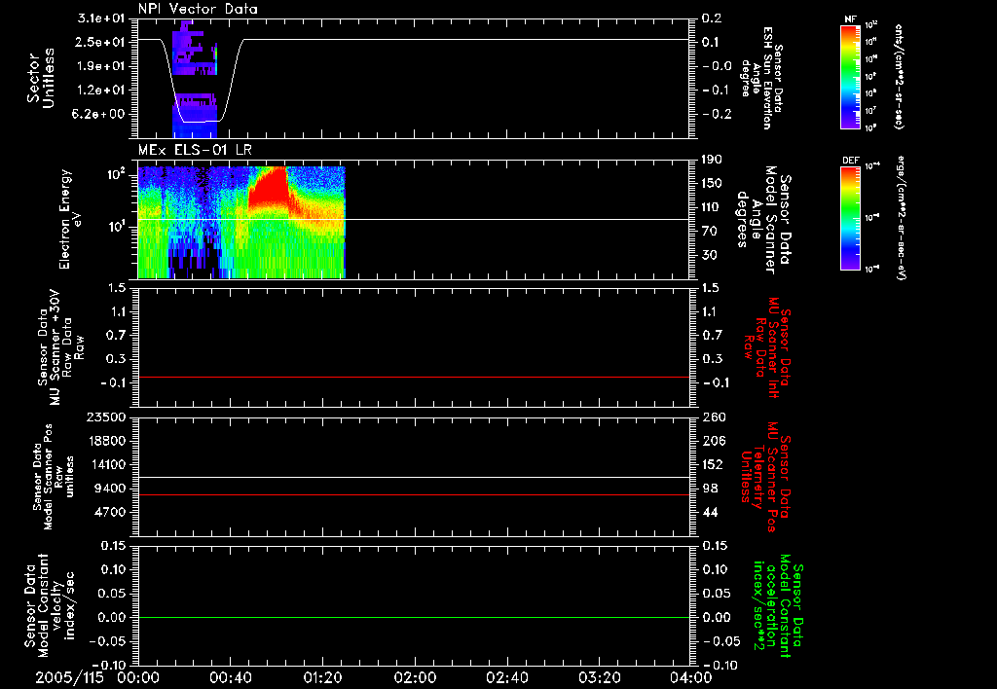Click the DEF label above color bar
997x689 pixels.
point(851,161)
